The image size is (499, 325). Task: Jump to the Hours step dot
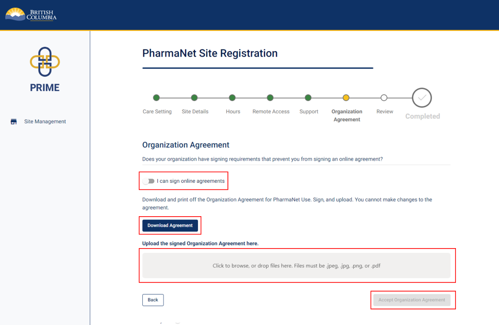[x=232, y=98]
